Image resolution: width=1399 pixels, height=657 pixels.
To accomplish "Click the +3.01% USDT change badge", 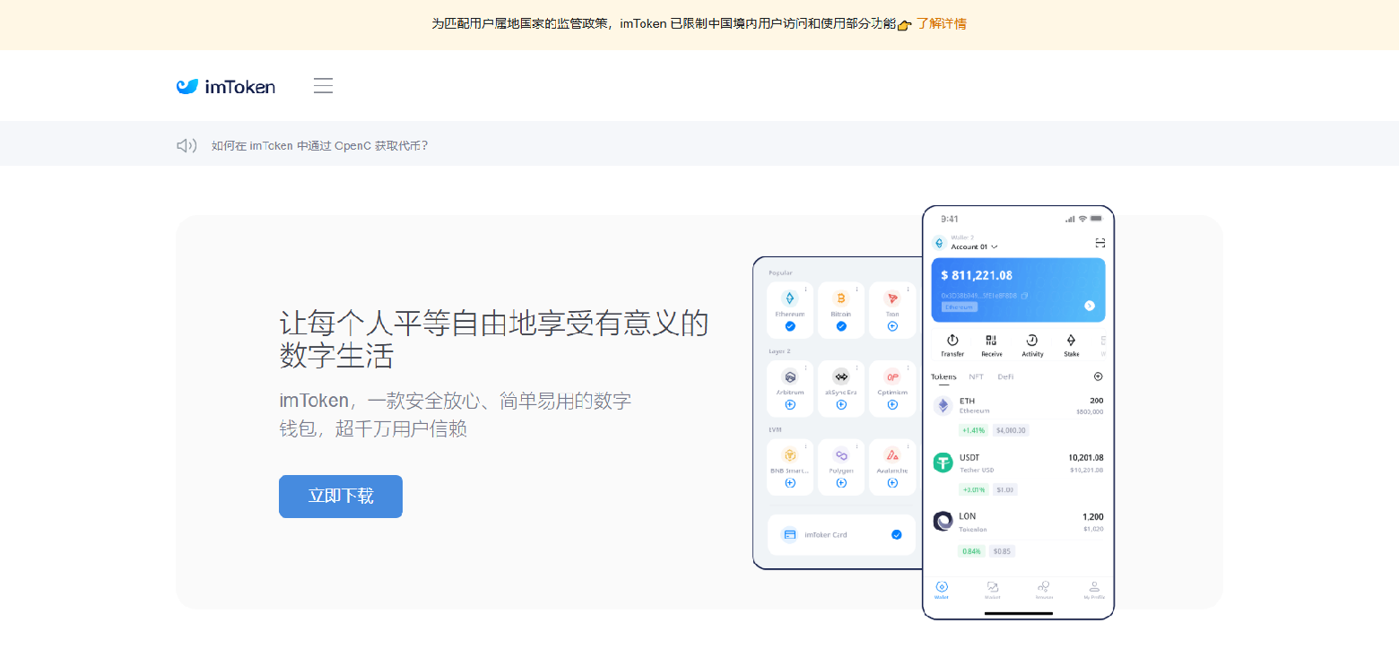I will click(x=973, y=489).
